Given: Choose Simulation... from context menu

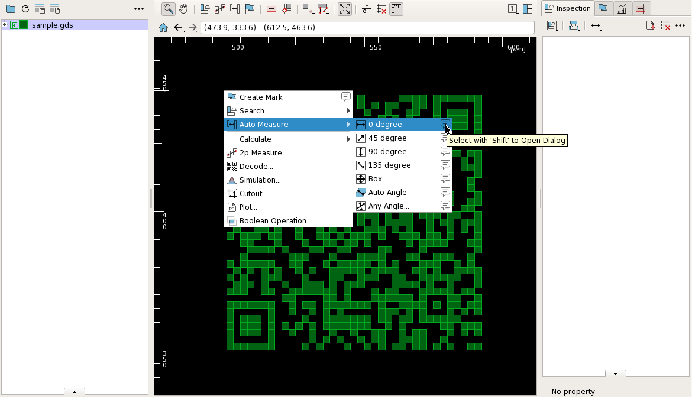Looking at the screenshot, I should pyautogui.click(x=289, y=180).
